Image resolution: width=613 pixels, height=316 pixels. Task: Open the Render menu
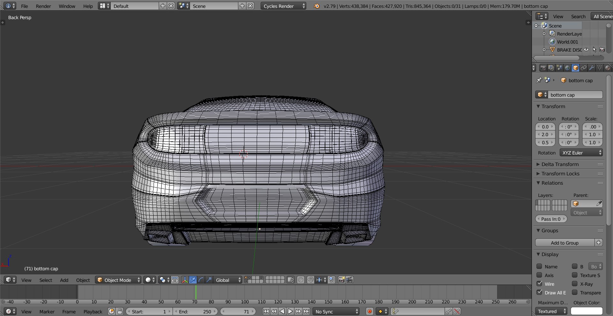(43, 6)
